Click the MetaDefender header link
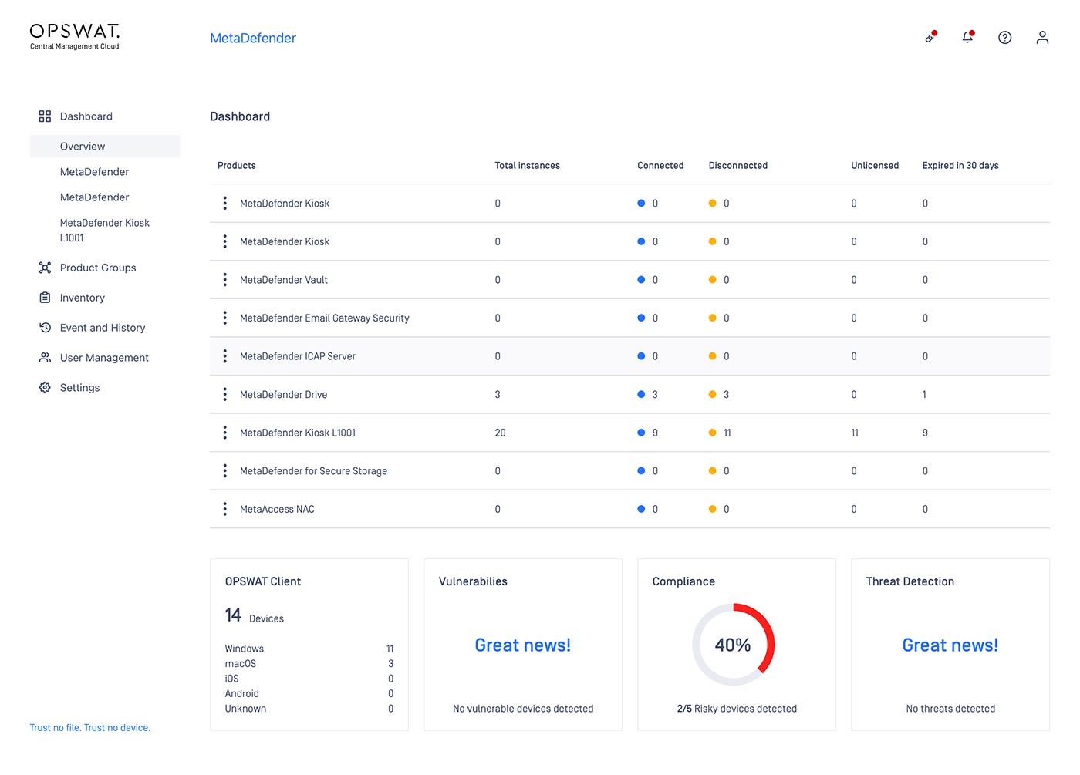Viewport: 1080px width, 775px height. 253,39
